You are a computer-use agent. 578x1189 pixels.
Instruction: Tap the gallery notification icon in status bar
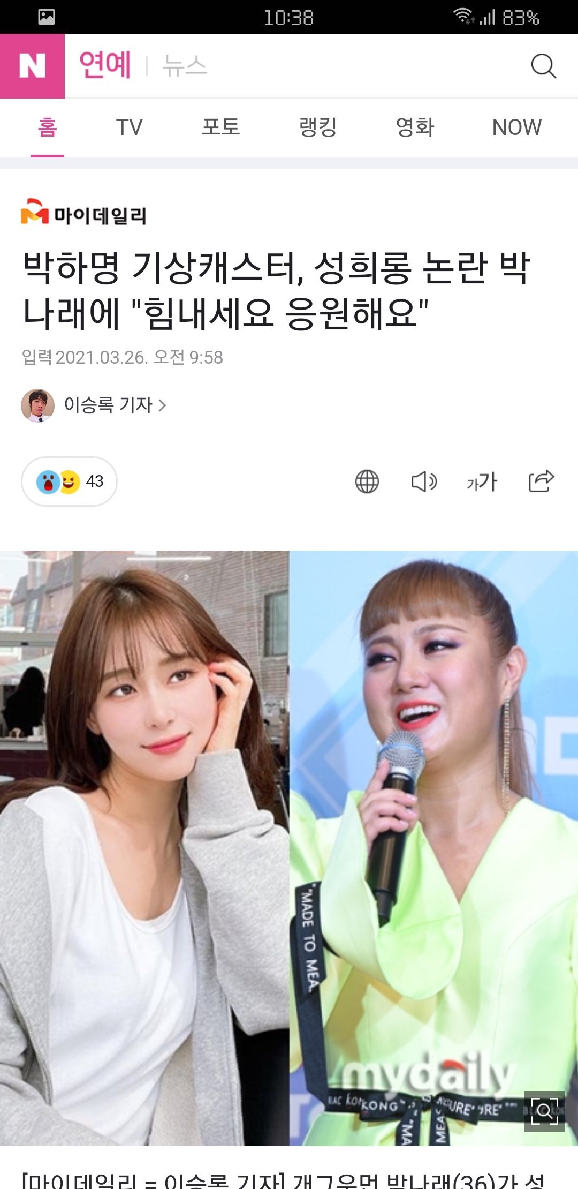(47, 17)
